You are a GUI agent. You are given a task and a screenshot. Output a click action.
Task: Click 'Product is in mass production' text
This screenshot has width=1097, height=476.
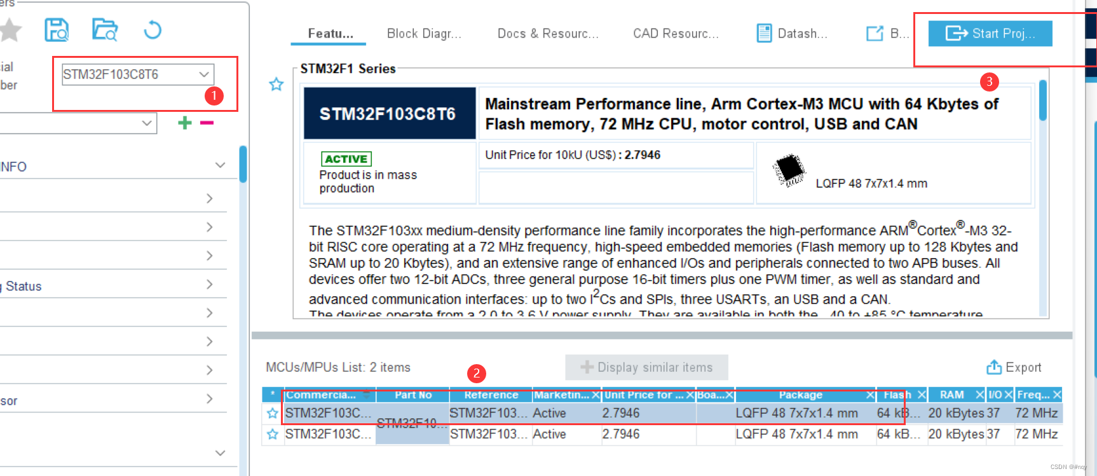pos(368,182)
